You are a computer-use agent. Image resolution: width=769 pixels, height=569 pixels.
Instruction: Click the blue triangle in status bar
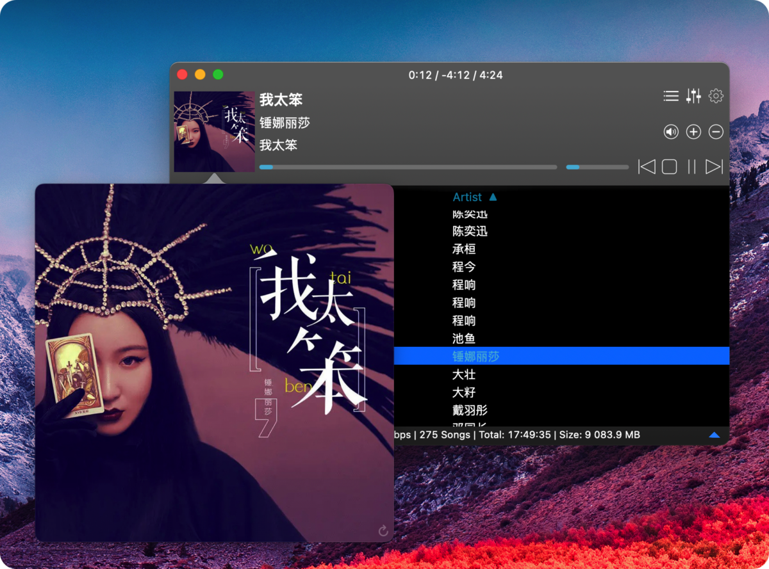tap(715, 435)
